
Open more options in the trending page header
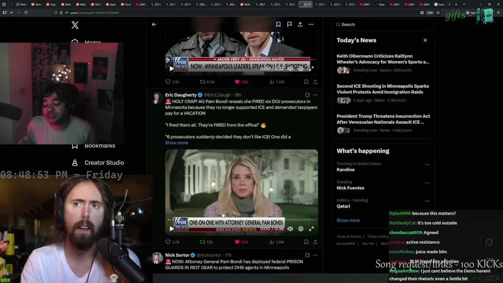pos(311,24)
